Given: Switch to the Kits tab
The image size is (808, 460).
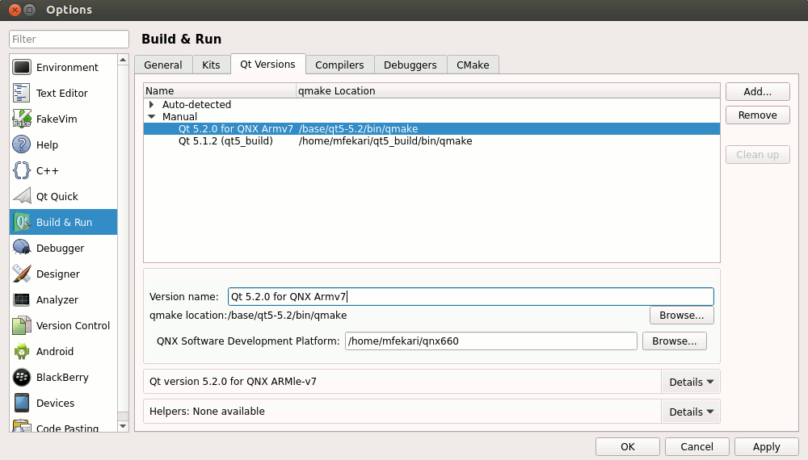Looking at the screenshot, I should coord(211,65).
